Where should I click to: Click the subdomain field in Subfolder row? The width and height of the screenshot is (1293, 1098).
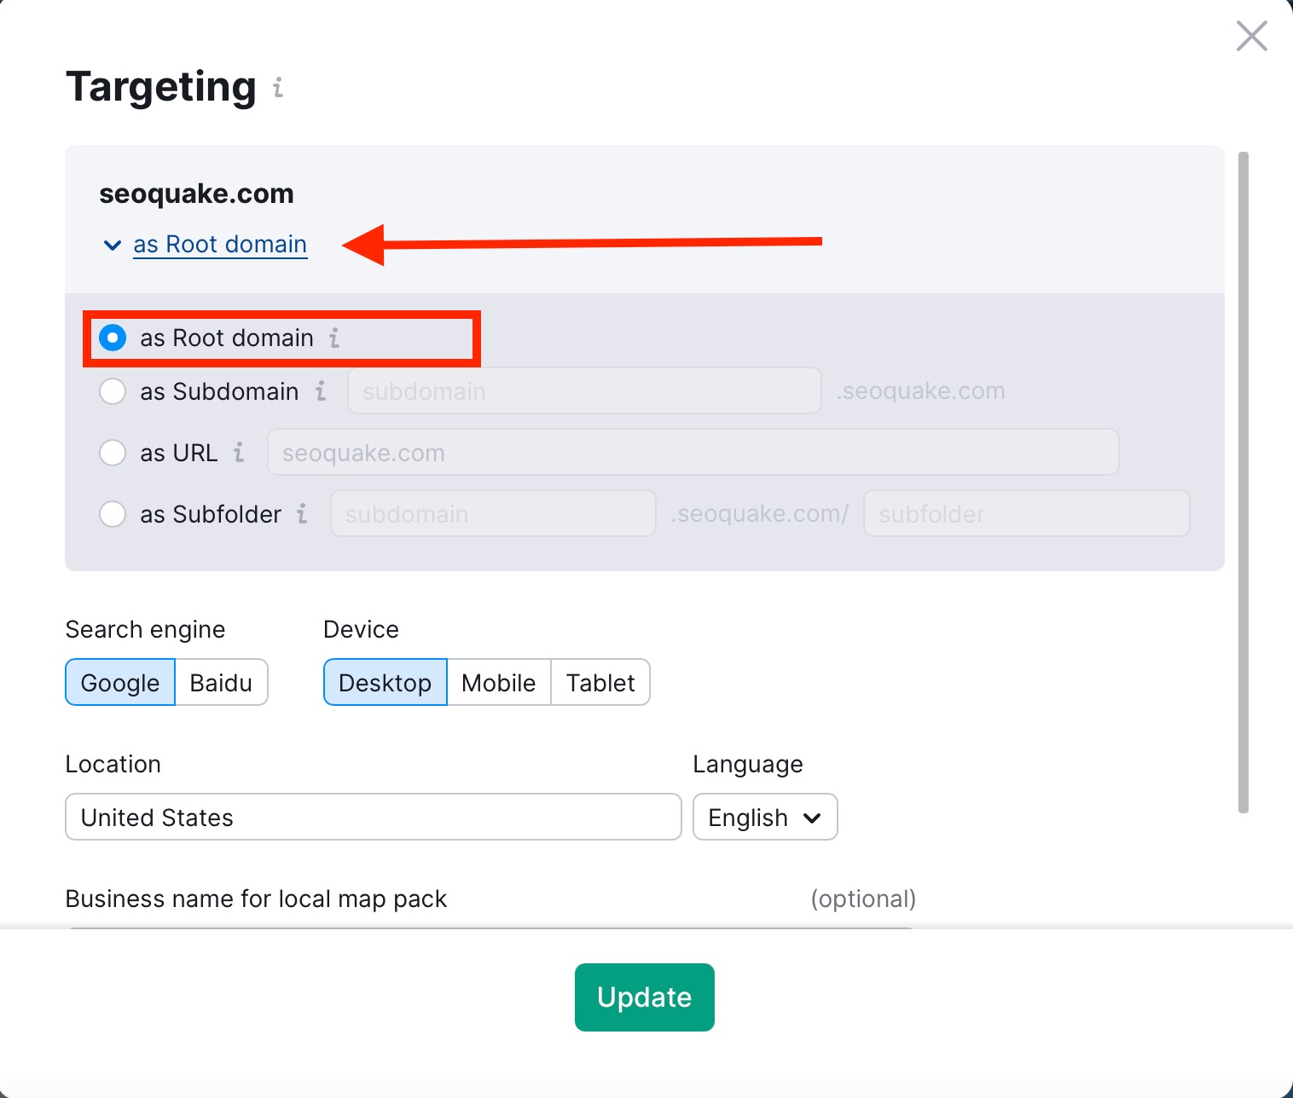click(493, 514)
